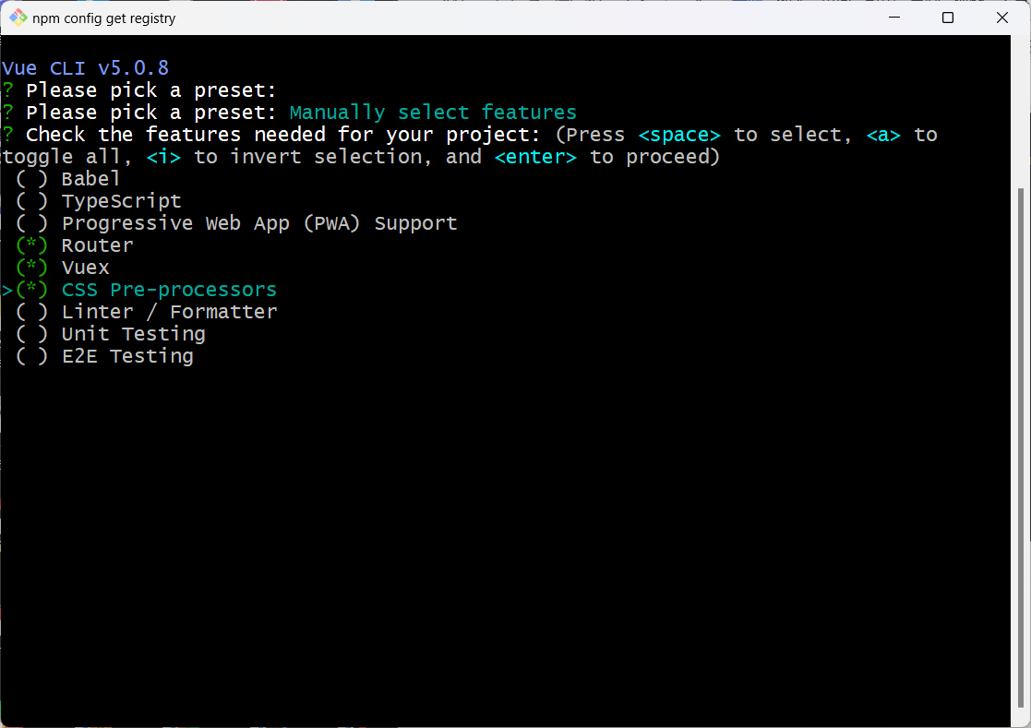This screenshot has width=1031, height=728.
Task: Click the terminal vertical scrollbar thumb
Action: (1020, 443)
